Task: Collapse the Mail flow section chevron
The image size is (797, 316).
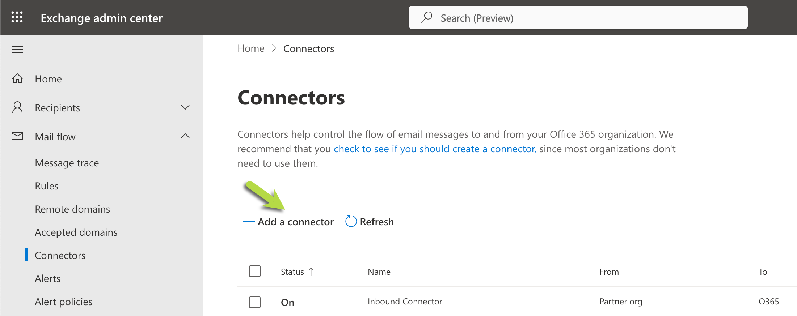Action: click(185, 136)
